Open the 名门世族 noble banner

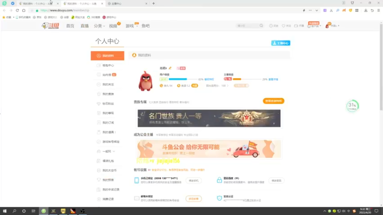click(x=209, y=118)
